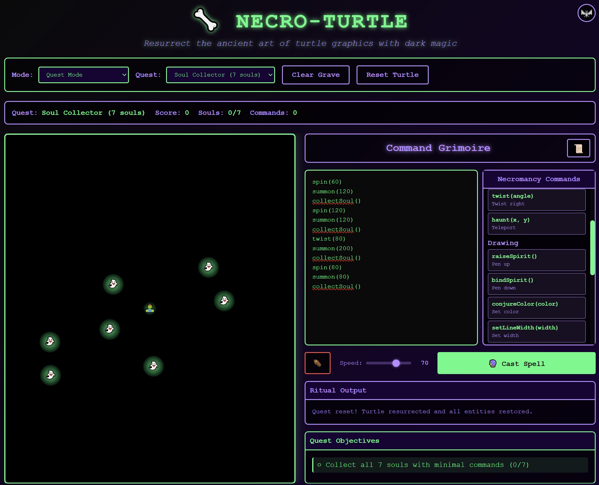
Task: Click the bone logo icon beside the title
Action: coord(206,20)
